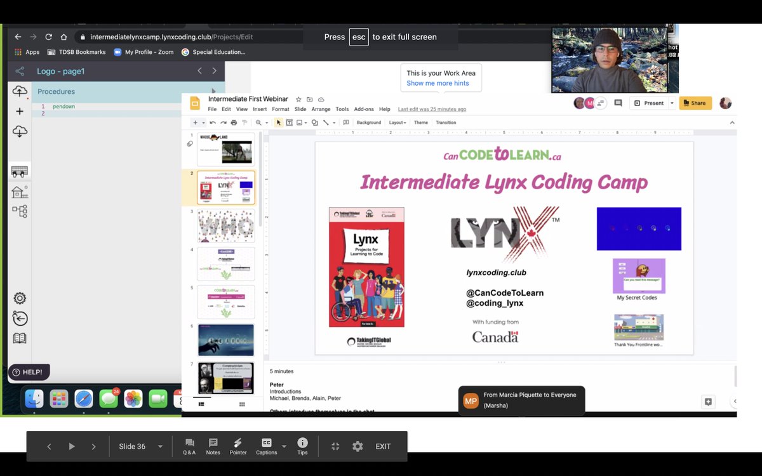
Task: Open Arrange menu in Google Slides
Action: [321, 109]
